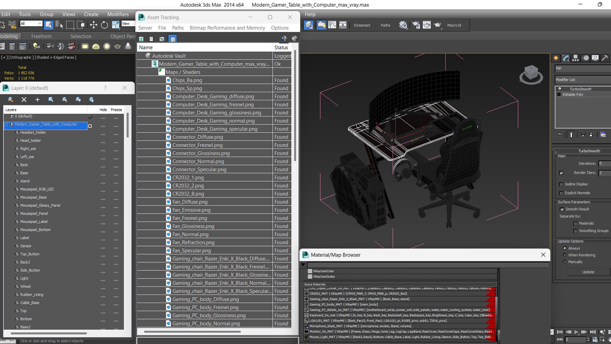Toggle TurboSmooth modifier lightbulb visibility

tap(560, 89)
